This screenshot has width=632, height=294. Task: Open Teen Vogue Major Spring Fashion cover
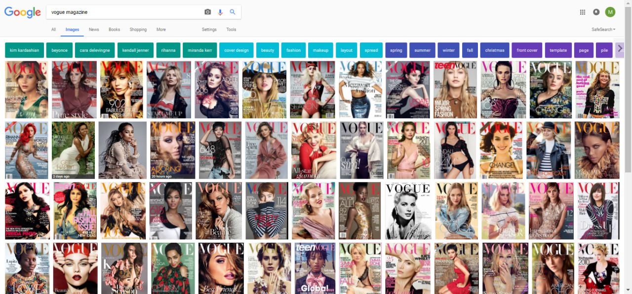tap(456, 90)
